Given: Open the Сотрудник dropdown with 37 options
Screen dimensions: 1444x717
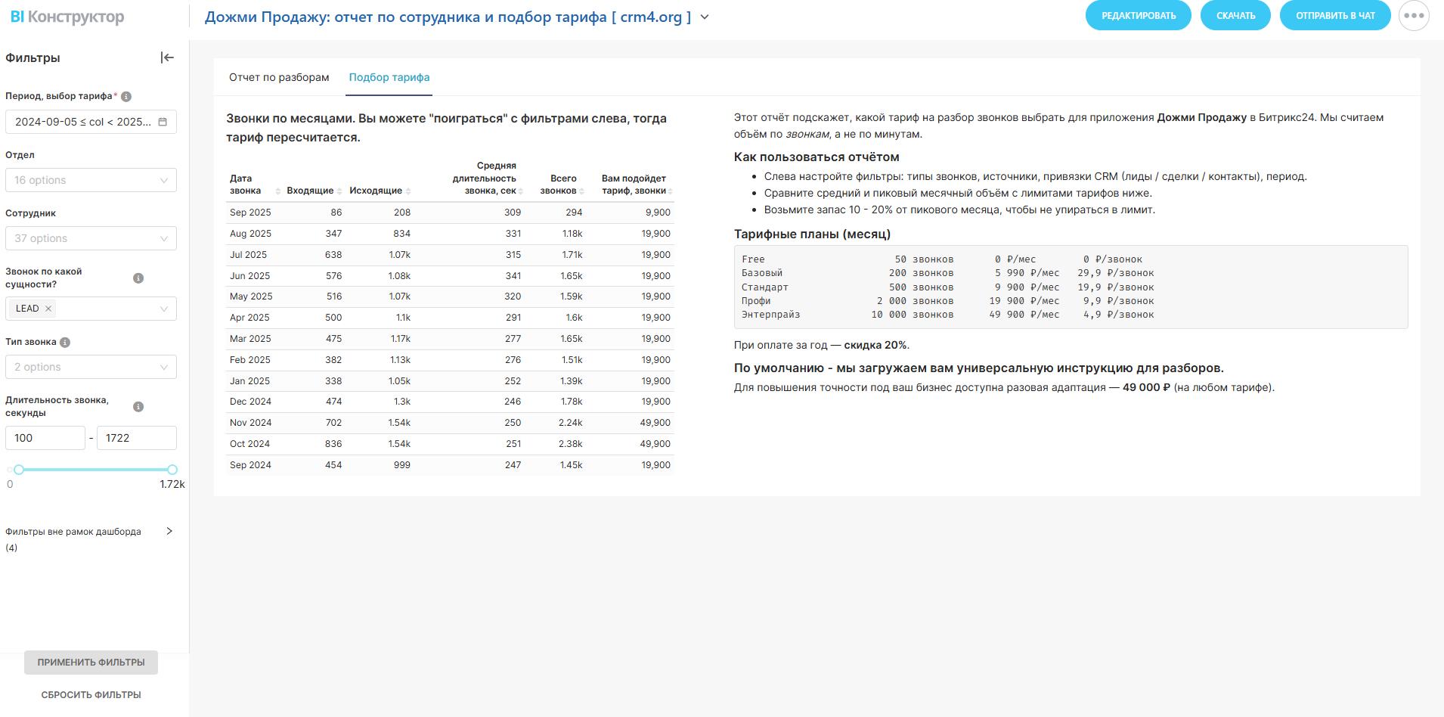Looking at the screenshot, I should pyautogui.click(x=91, y=238).
